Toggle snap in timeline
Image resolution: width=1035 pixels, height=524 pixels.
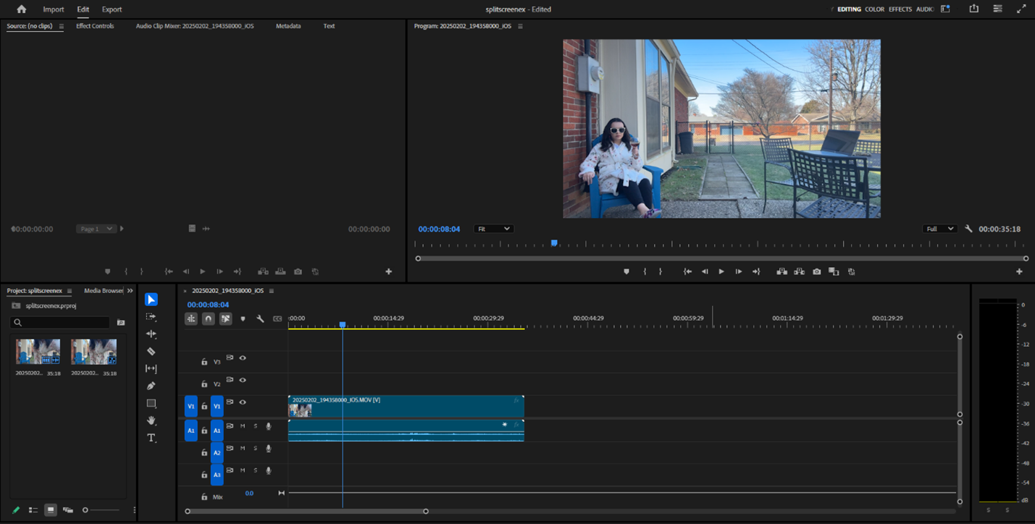(x=208, y=318)
